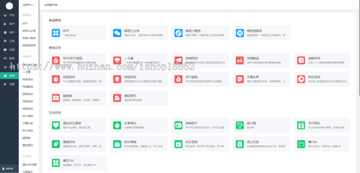Click the 文章头条 card's newspaper icon
The height and width of the screenshot is (173, 360).
240,79
